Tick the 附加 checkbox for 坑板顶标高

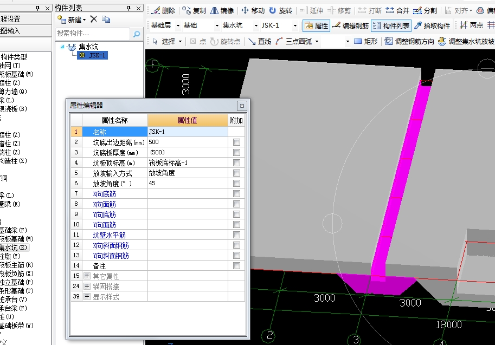tap(236, 162)
